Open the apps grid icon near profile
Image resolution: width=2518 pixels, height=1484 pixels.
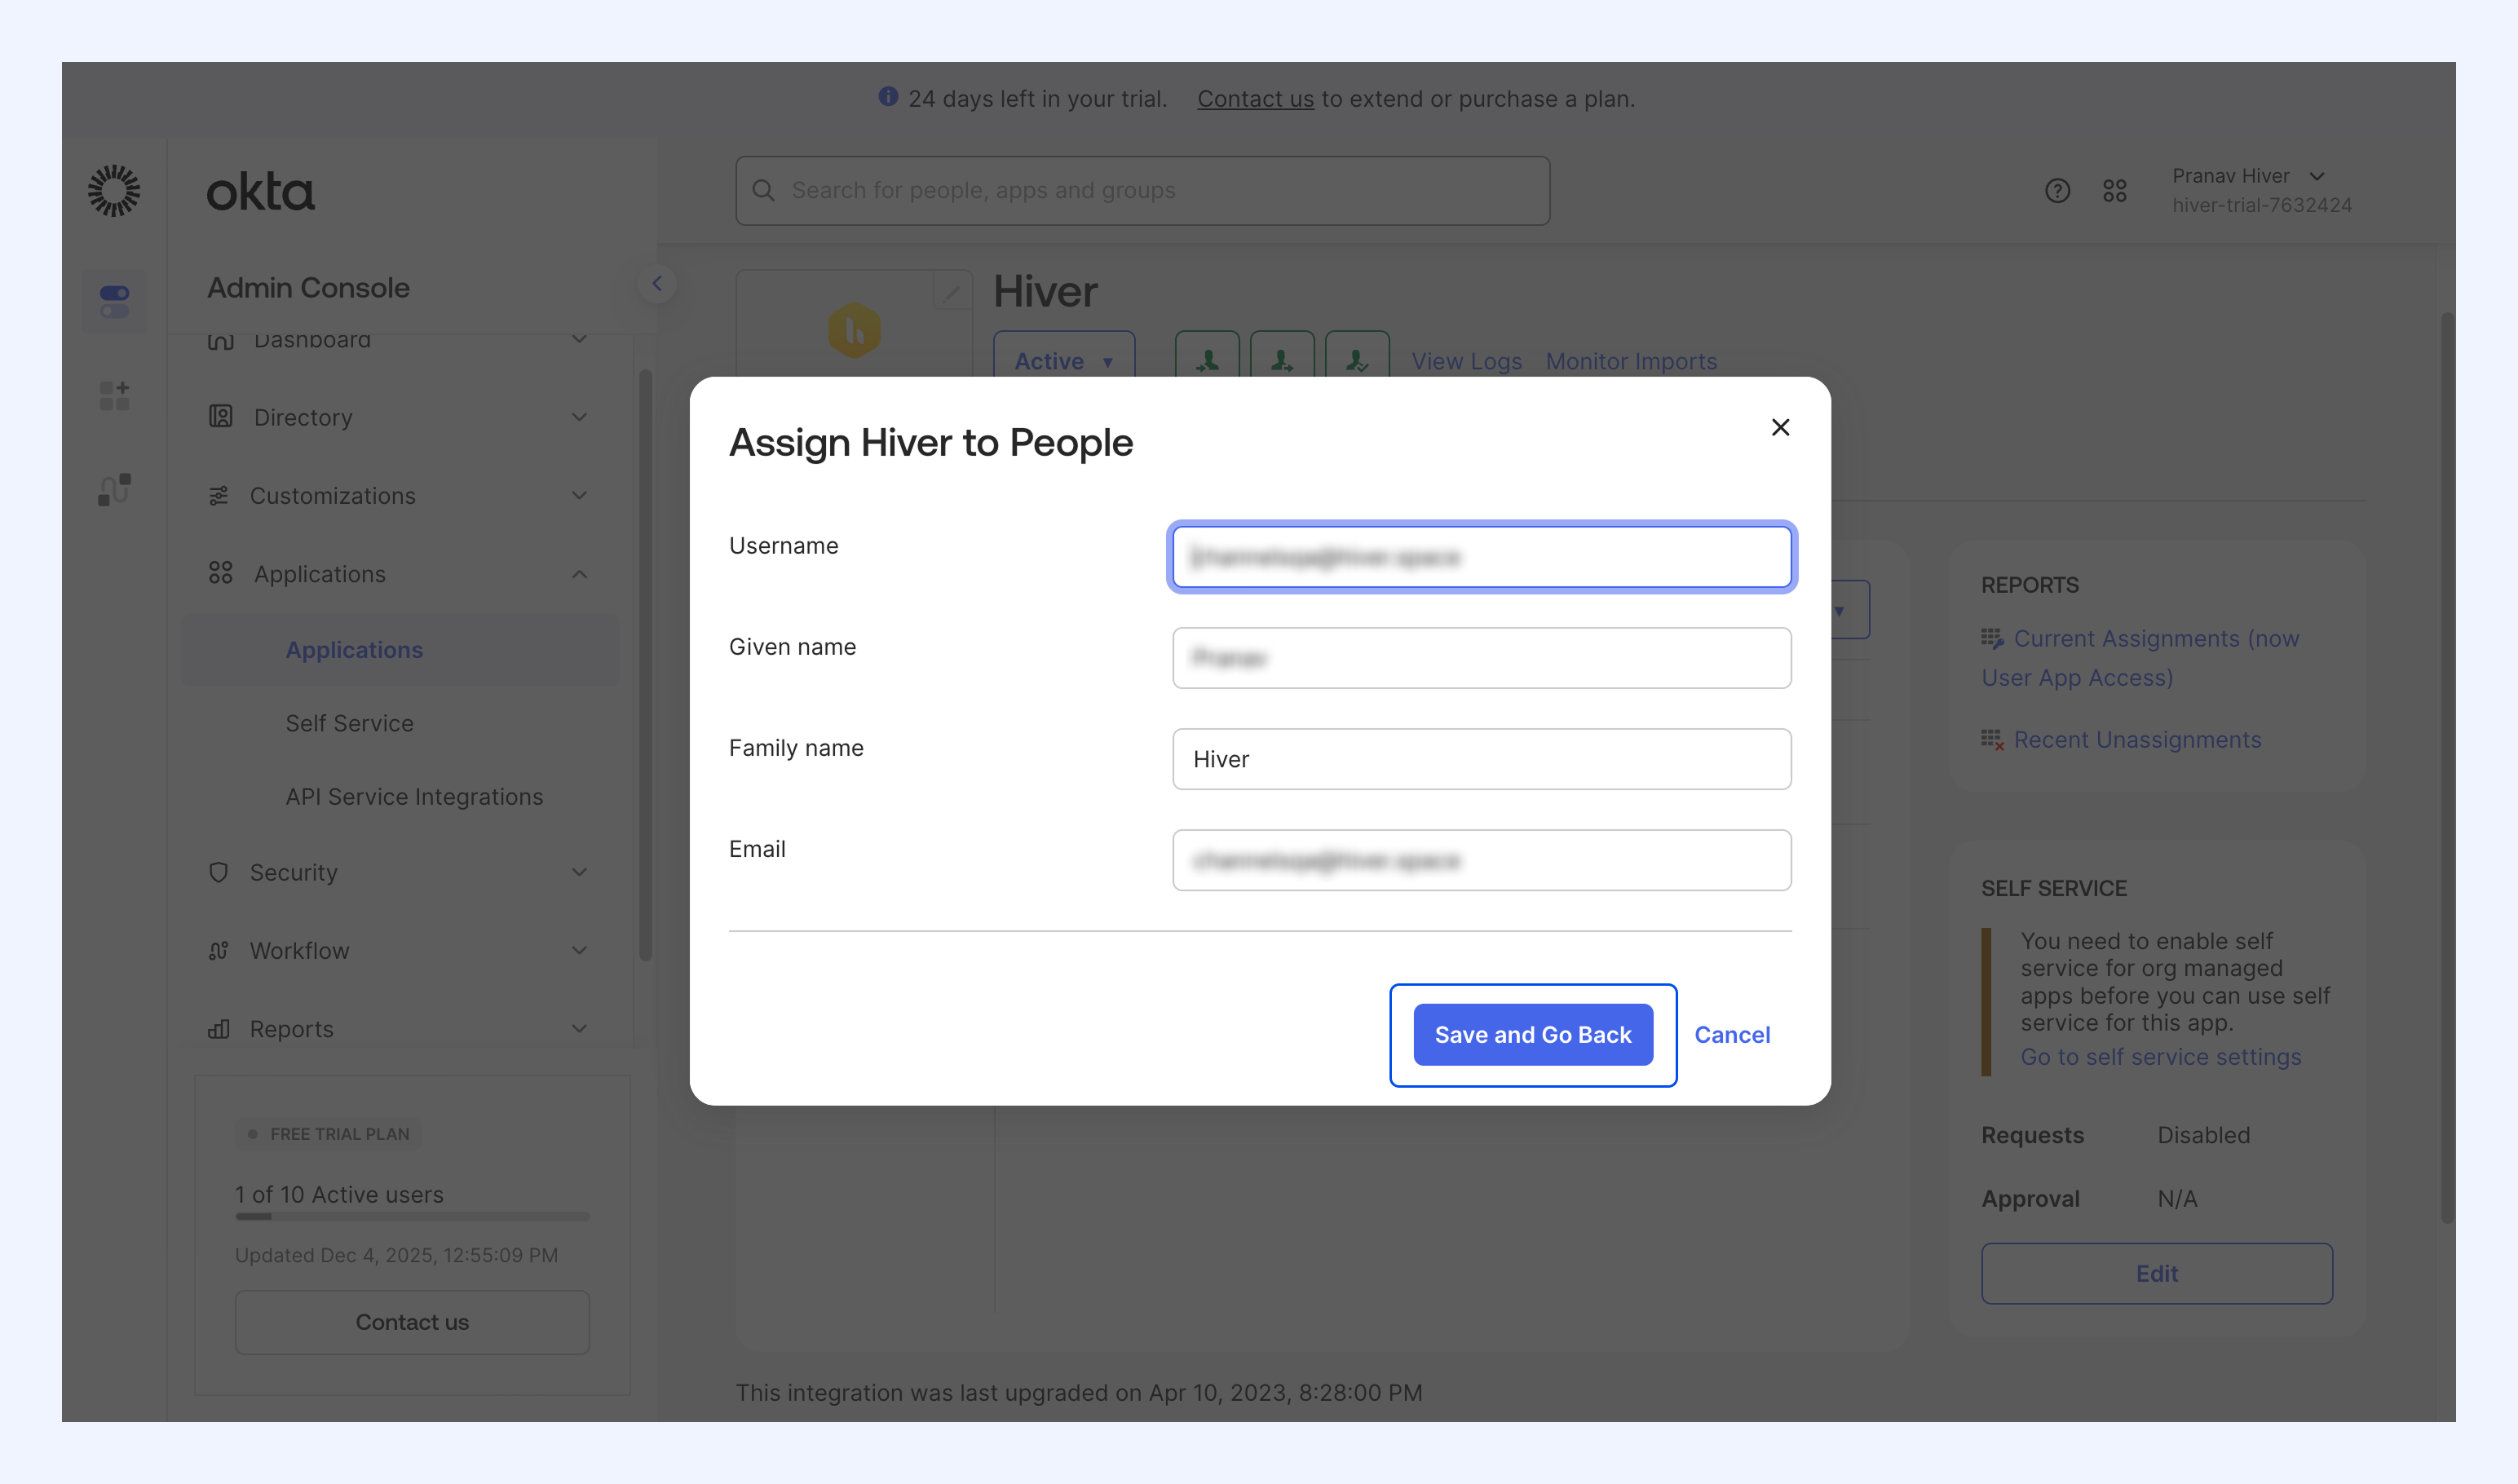pos(2114,190)
